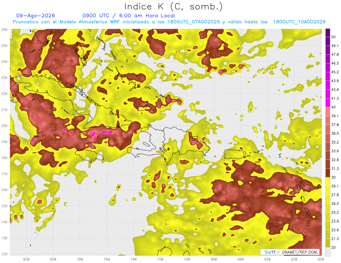
Task: Click the bright magenta colorbar band between 40 and 41.3
Action: click(x=328, y=103)
